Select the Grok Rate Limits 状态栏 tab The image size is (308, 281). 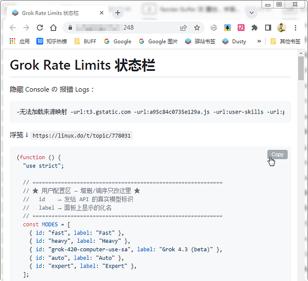[x=57, y=13]
